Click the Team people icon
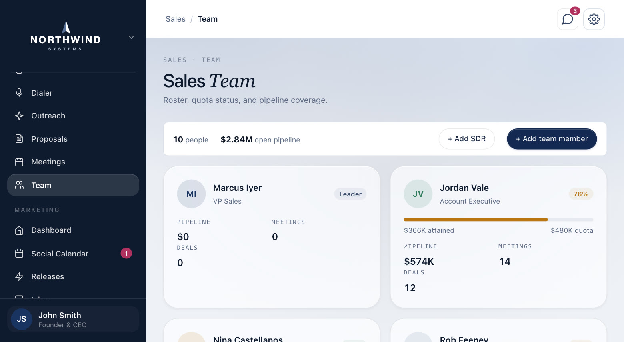Image resolution: width=624 pixels, height=342 pixels. (19, 185)
